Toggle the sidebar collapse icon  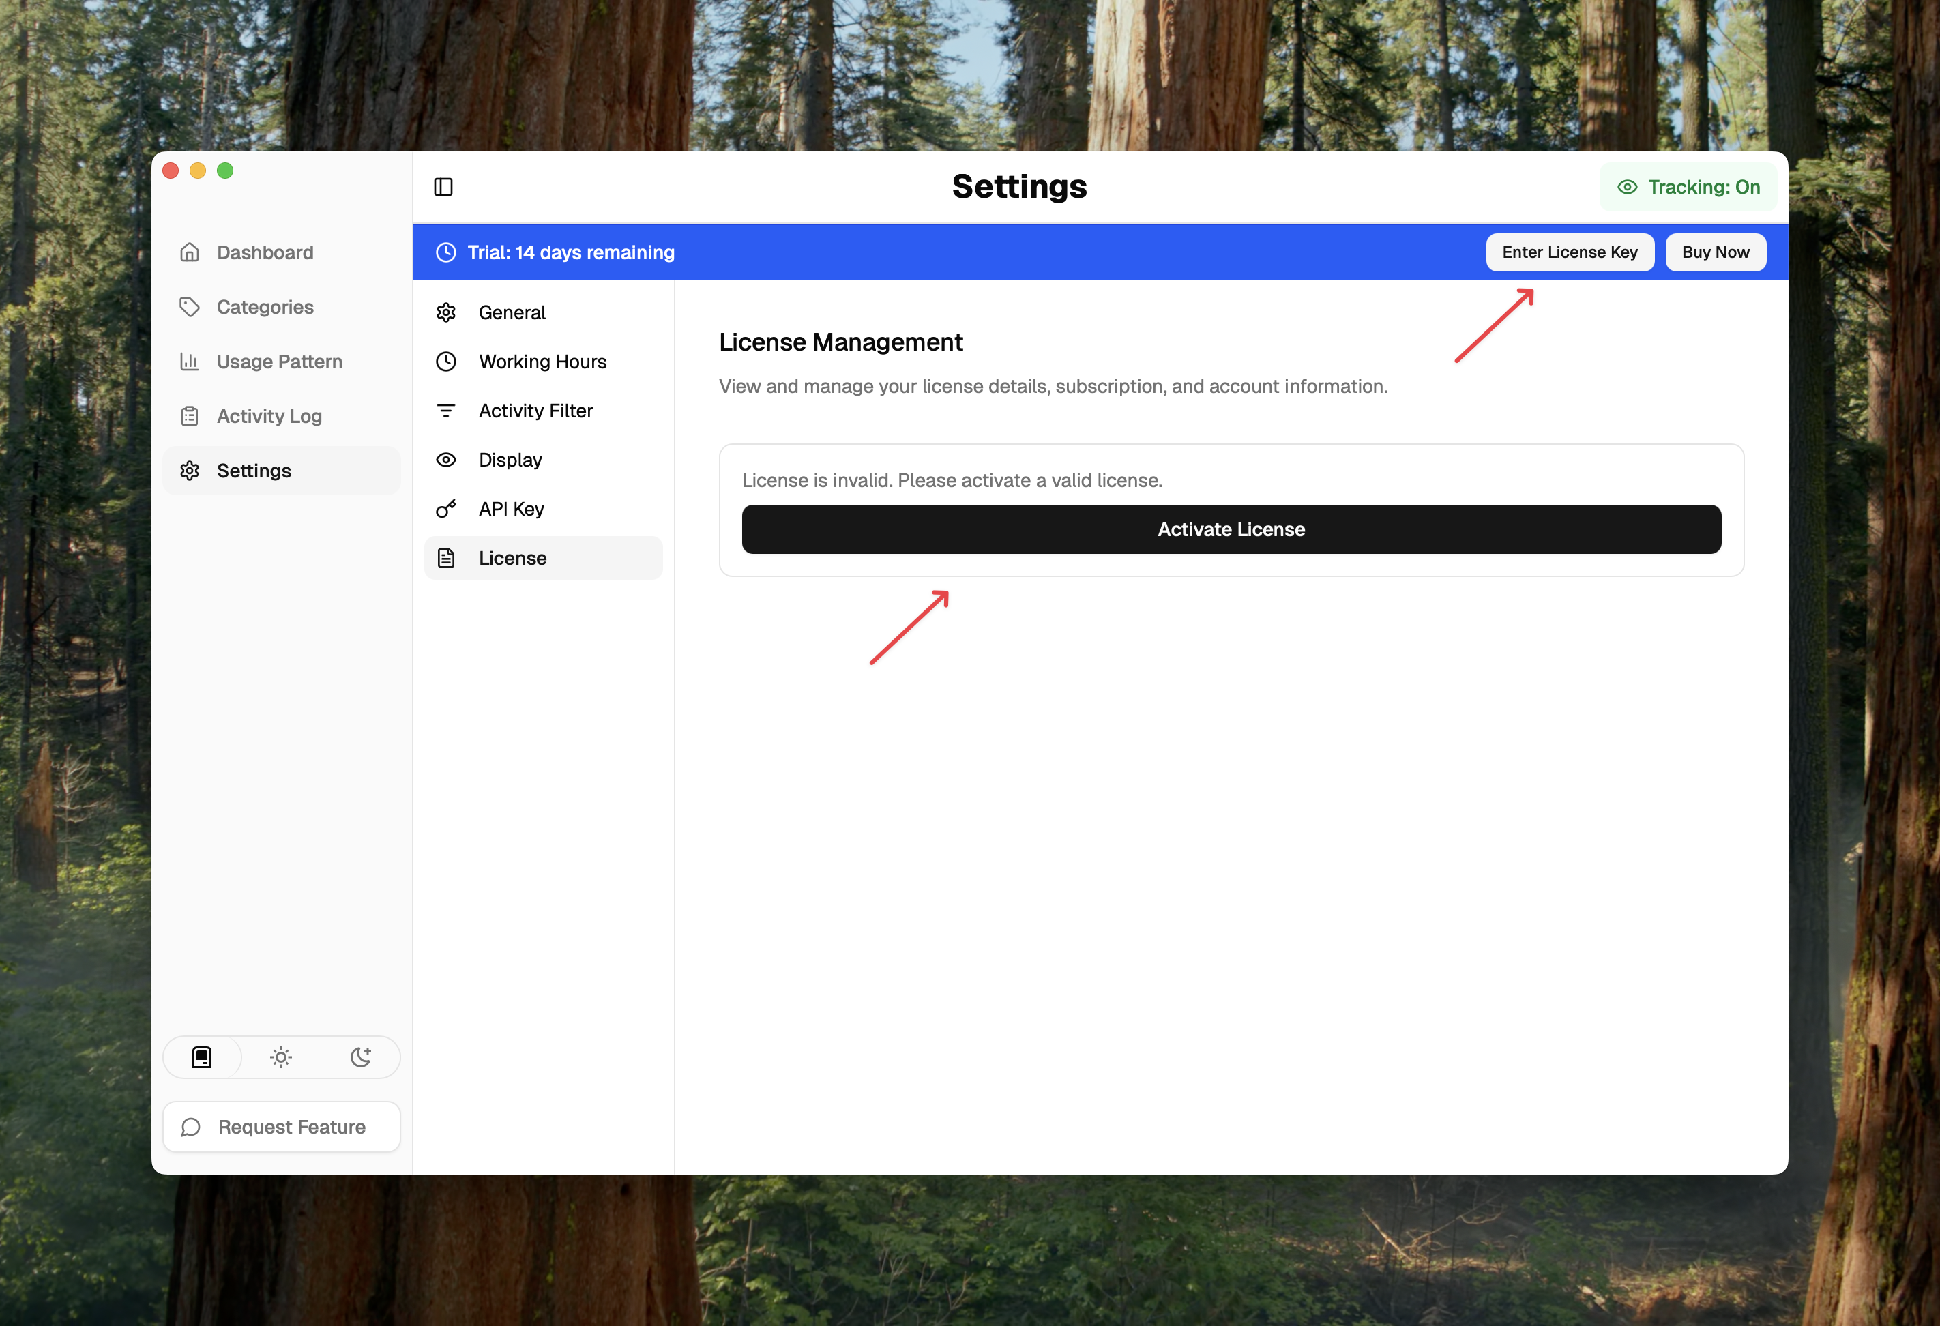click(443, 187)
